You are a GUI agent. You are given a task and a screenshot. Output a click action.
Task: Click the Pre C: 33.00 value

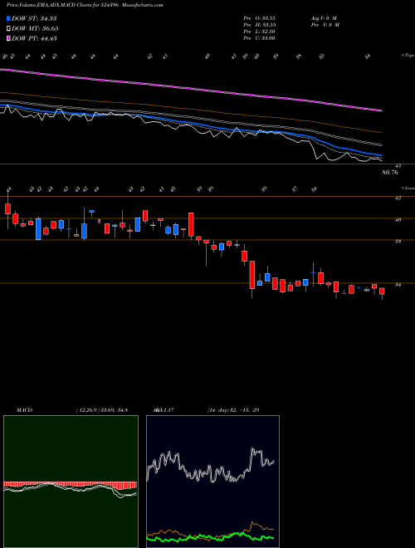click(x=260, y=38)
